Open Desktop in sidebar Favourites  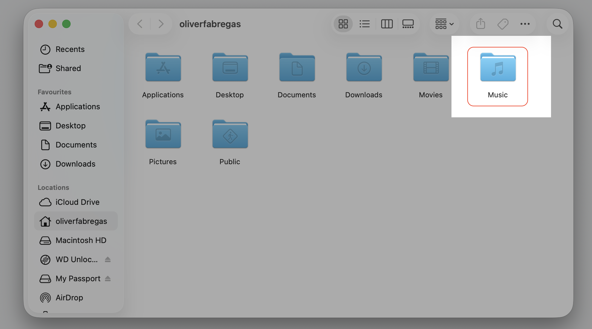click(76, 126)
